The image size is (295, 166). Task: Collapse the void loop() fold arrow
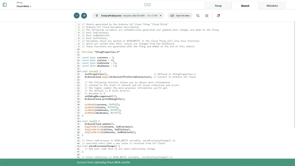(x=81, y=121)
